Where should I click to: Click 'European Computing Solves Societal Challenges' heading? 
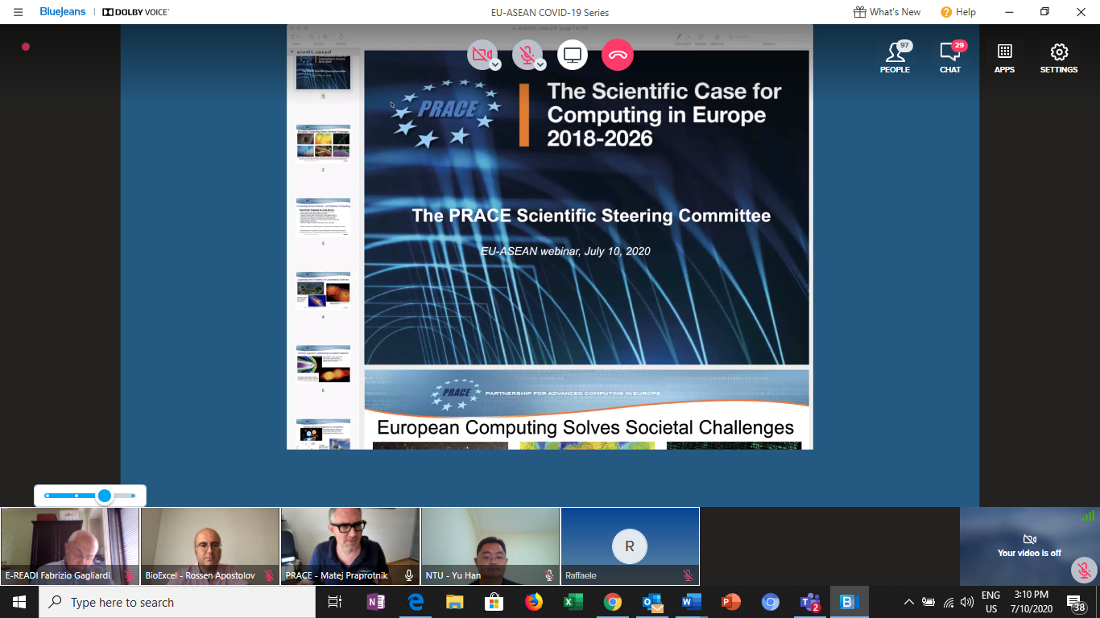[585, 427]
